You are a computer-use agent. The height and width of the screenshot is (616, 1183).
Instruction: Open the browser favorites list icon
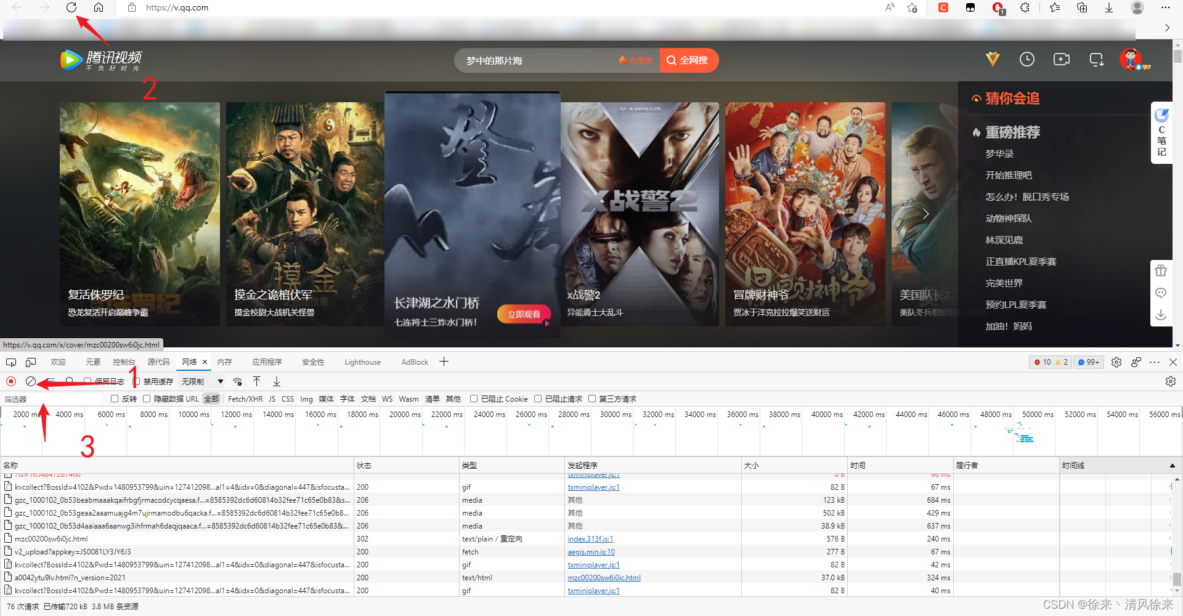tap(1055, 7)
